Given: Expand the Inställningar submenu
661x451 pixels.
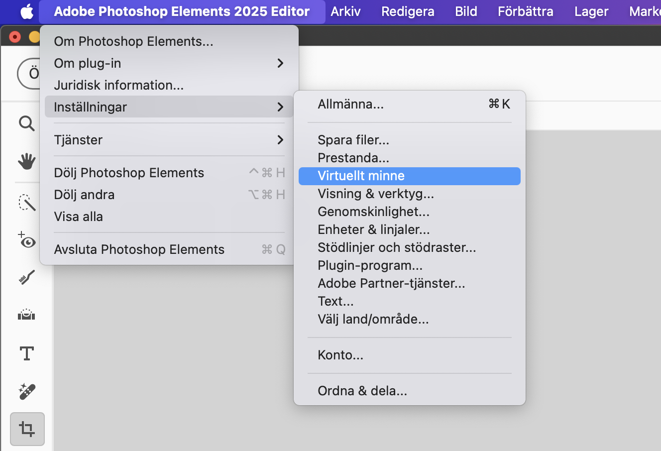Looking at the screenshot, I should click(x=169, y=107).
